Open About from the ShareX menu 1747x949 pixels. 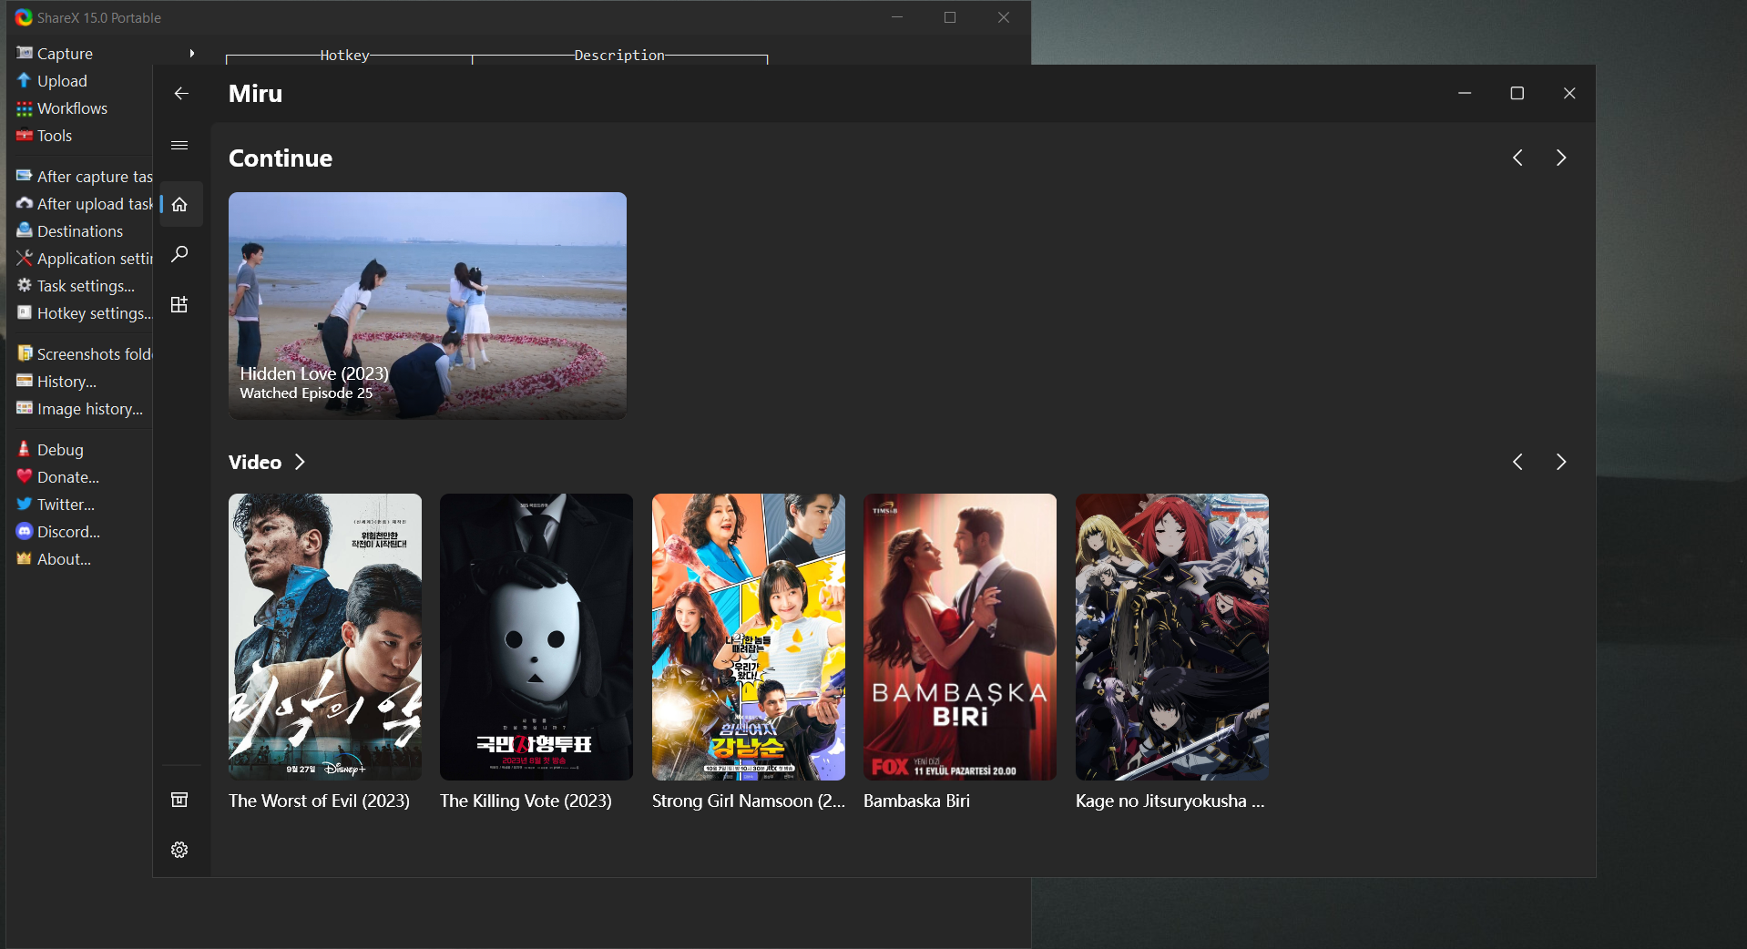coord(62,558)
